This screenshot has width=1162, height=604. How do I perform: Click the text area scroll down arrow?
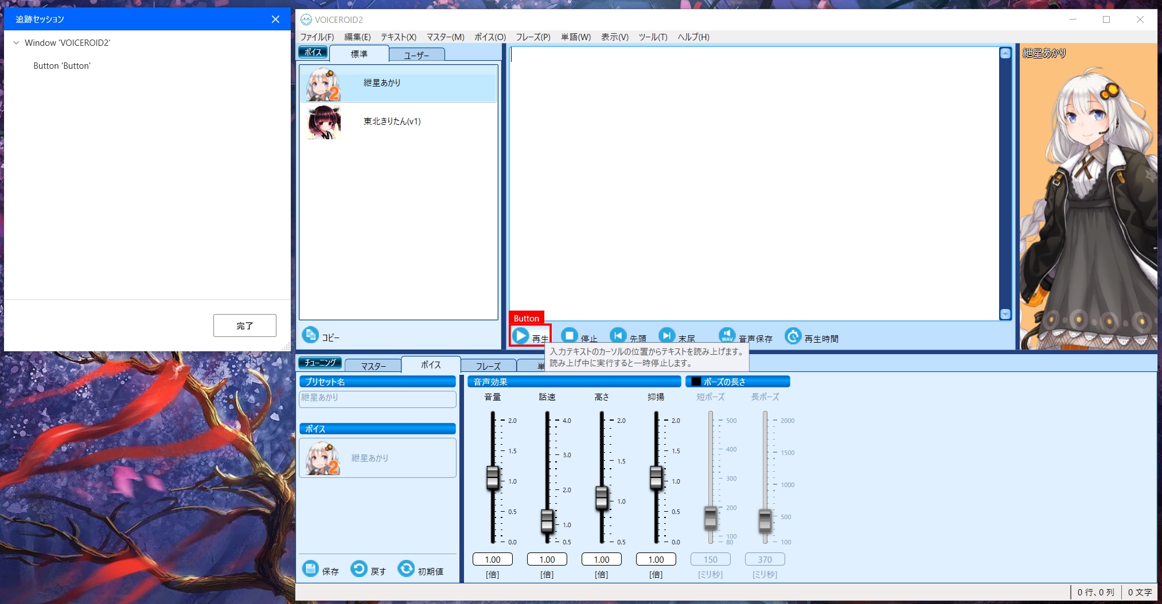click(x=1005, y=314)
